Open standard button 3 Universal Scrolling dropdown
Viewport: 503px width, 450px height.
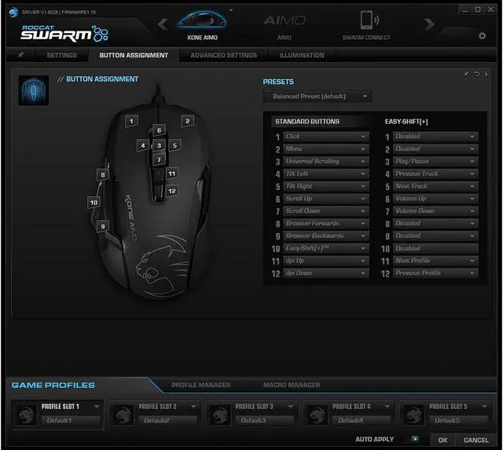pyautogui.click(x=326, y=161)
